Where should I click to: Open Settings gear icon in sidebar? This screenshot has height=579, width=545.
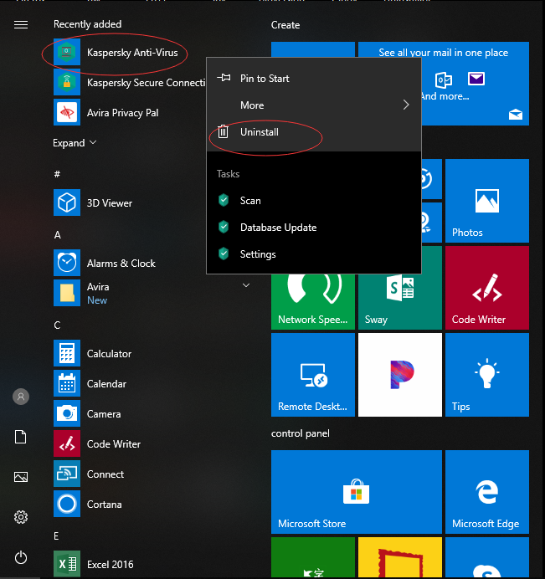click(x=21, y=517)
